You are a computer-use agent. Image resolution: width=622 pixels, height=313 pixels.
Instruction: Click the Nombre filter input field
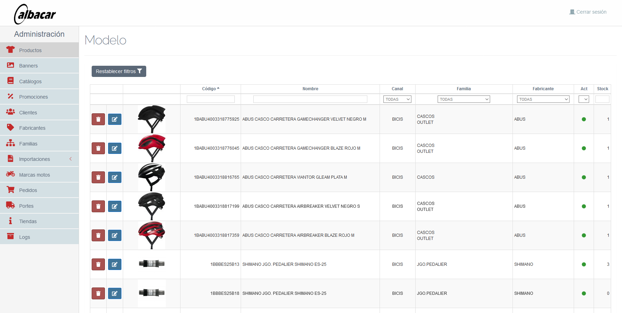(x=310, y=99)
